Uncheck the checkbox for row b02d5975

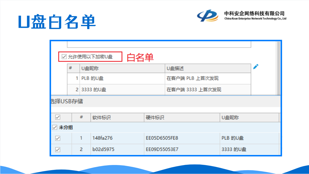(x=58, y=149)
